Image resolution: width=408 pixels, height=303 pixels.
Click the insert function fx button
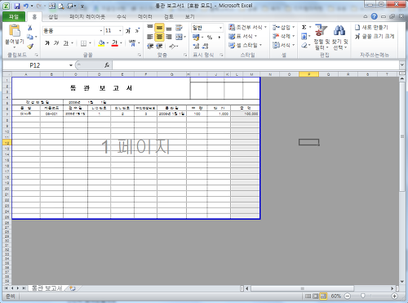coord(107,65)
